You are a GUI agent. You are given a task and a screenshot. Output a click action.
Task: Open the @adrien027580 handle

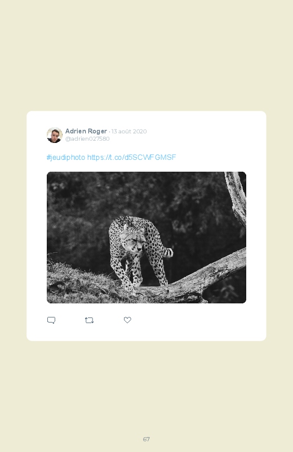(x=87, y=138)
